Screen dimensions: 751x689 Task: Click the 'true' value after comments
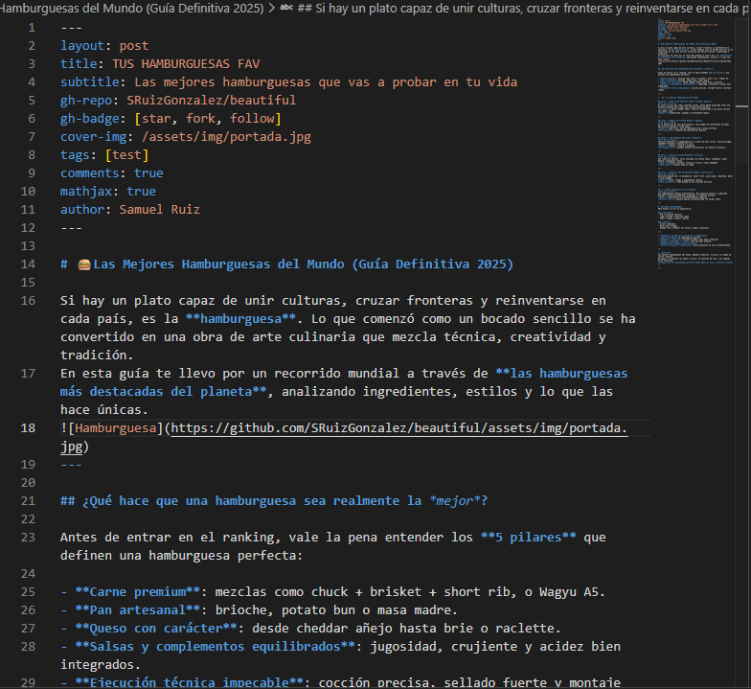[x=148, y=173]
